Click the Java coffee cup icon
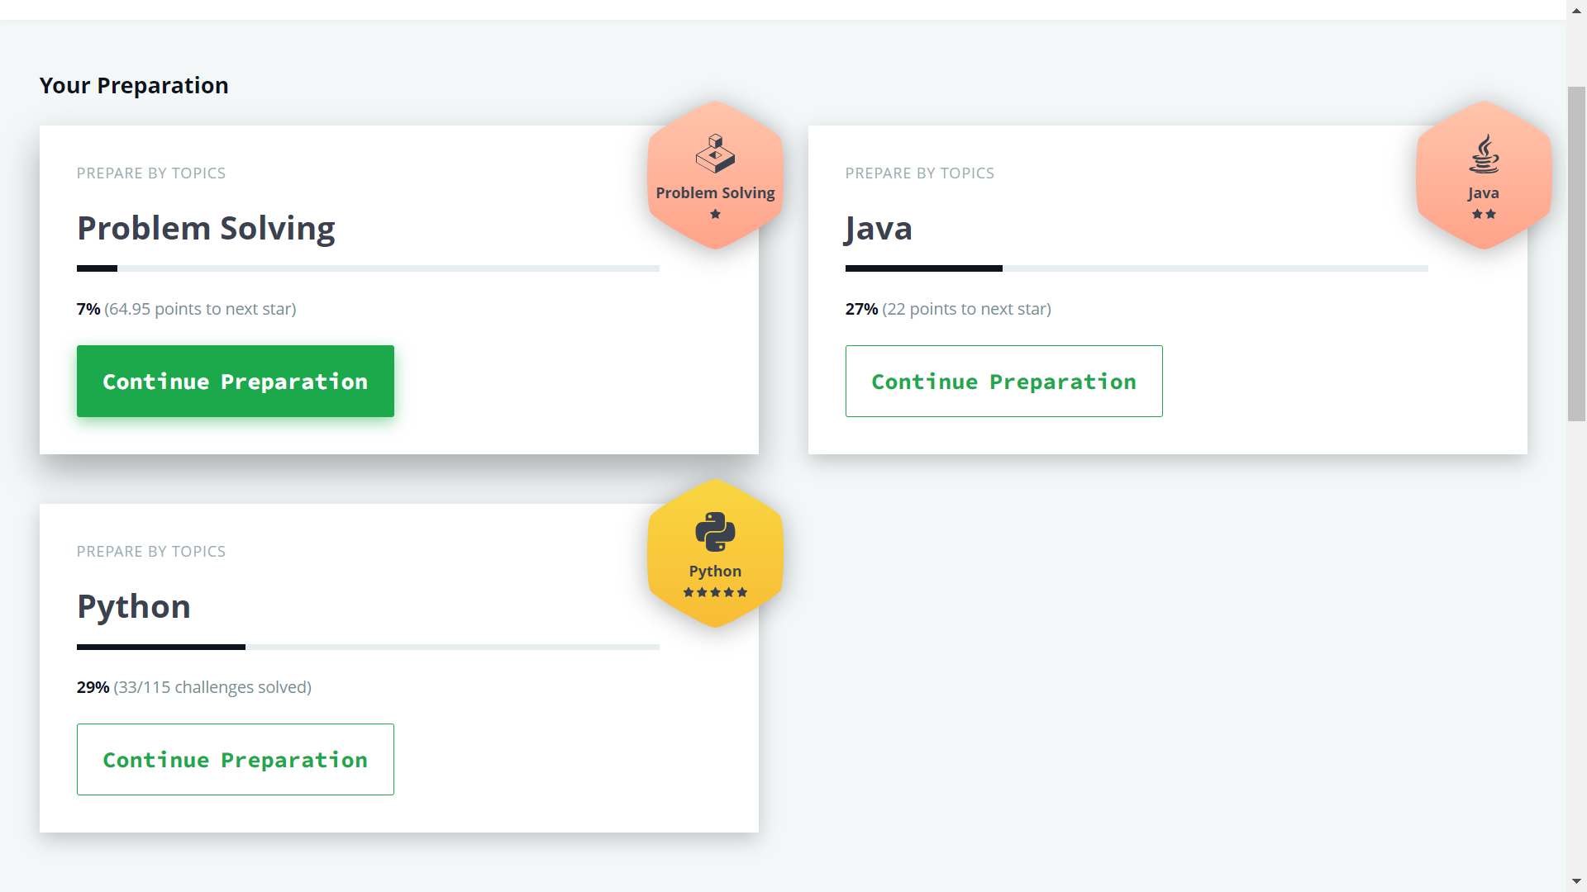The image size is (1587, 892). (x=1485, y=154)
